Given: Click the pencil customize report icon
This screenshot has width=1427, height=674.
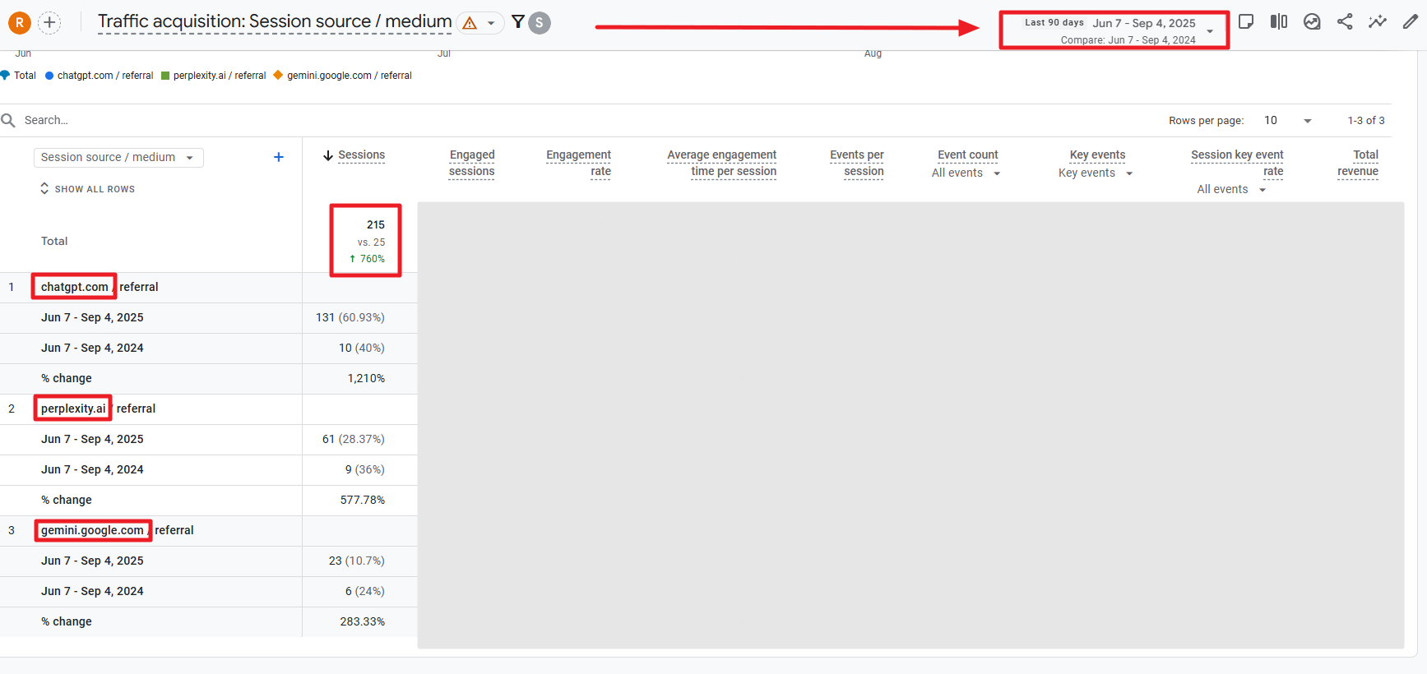Looking at the screenshot, I should tap(1410, 22).
